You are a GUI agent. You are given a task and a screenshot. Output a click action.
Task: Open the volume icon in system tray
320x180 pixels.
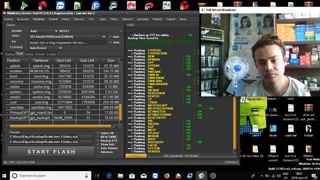point(279,175)
